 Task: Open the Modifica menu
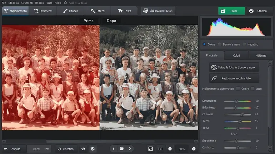click(x=14, y=3)
